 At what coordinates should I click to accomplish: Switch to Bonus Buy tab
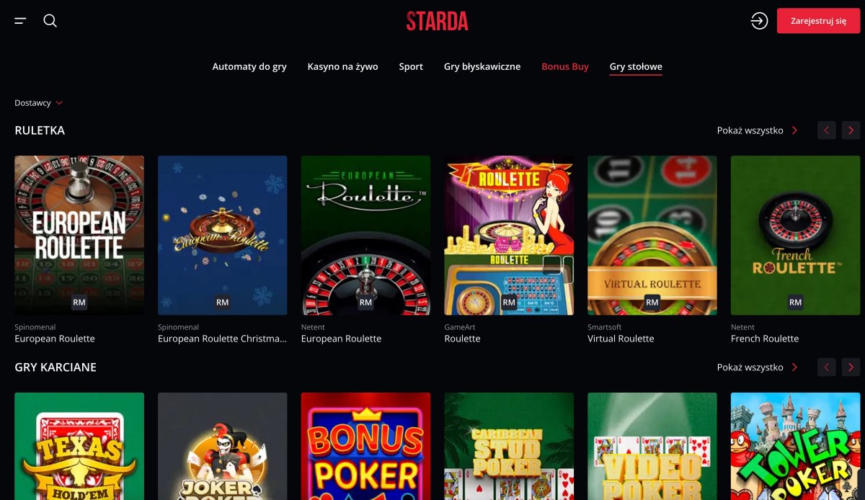565,66
